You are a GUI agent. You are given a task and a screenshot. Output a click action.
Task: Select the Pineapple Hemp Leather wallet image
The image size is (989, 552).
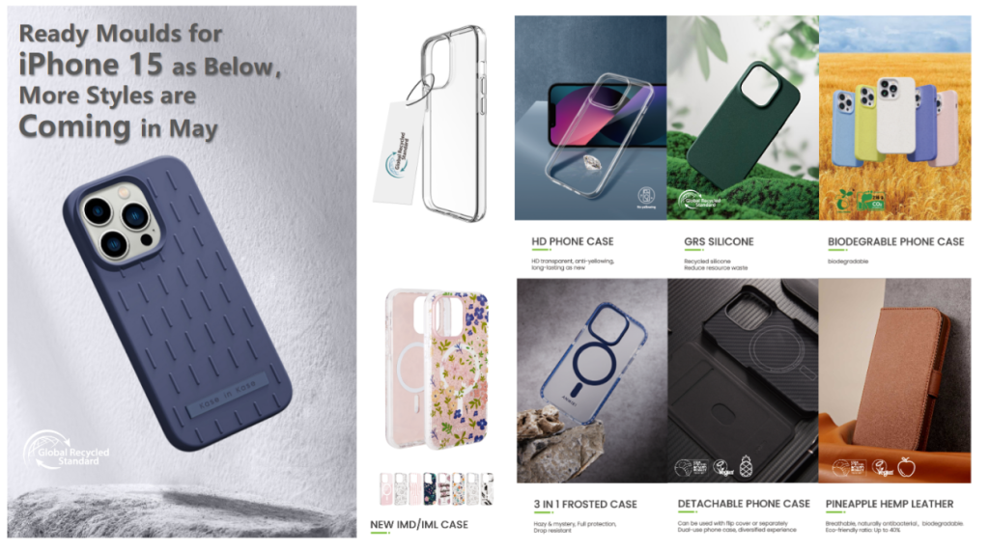(895, 380)
